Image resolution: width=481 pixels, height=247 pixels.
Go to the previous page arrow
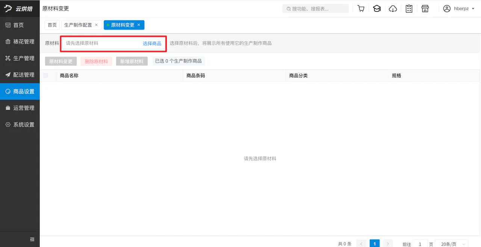362,244
